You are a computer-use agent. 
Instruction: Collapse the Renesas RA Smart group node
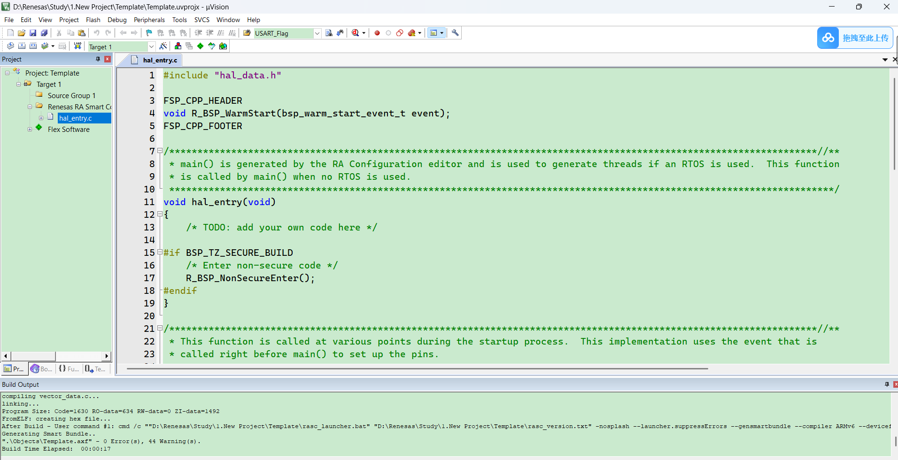click(30, 107)
